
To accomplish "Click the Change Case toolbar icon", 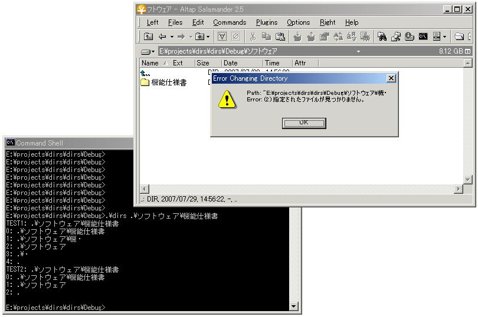I will 338,37.
